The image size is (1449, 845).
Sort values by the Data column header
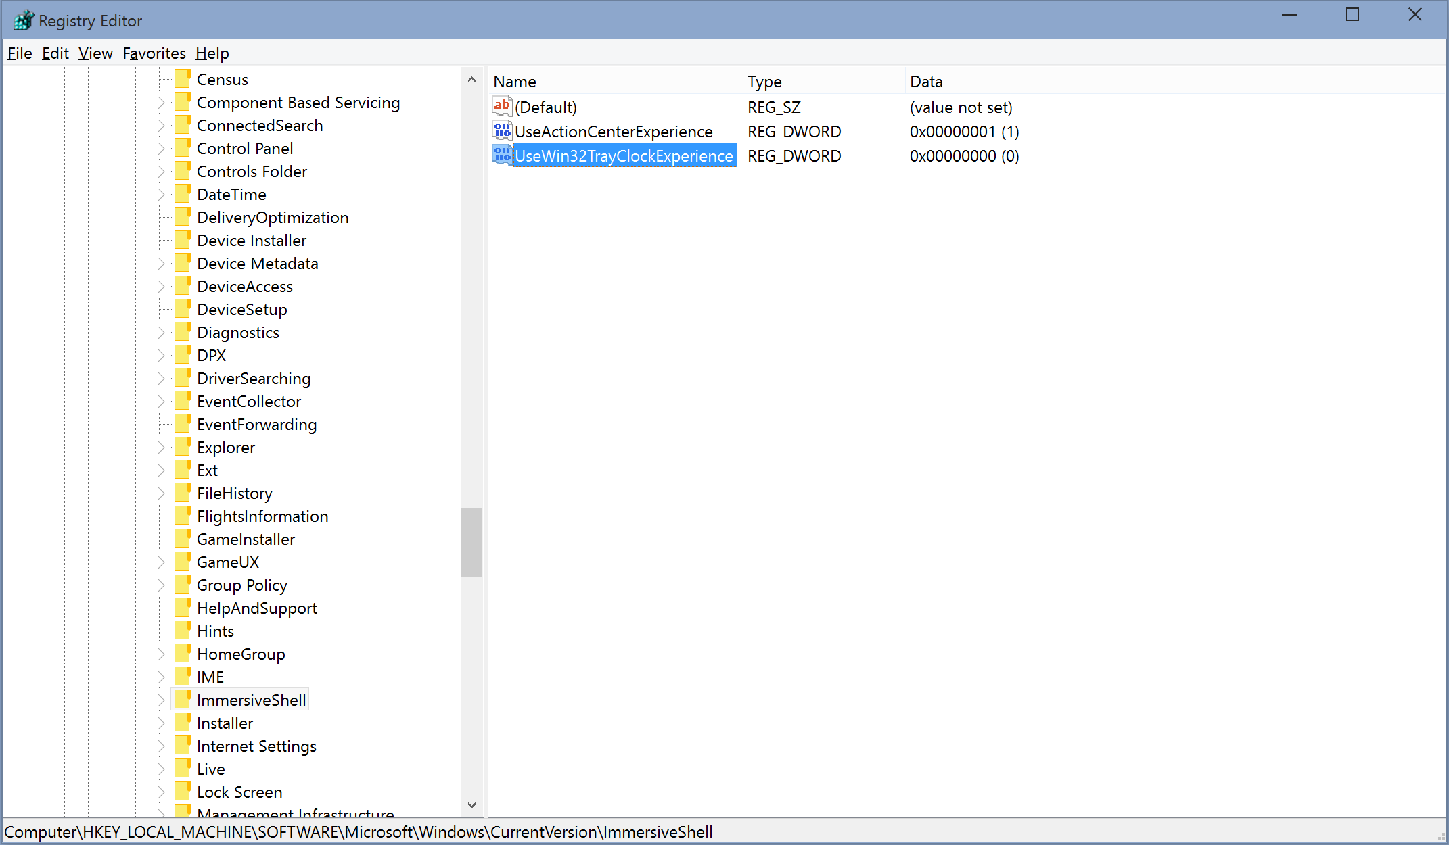coord(1100,81)
